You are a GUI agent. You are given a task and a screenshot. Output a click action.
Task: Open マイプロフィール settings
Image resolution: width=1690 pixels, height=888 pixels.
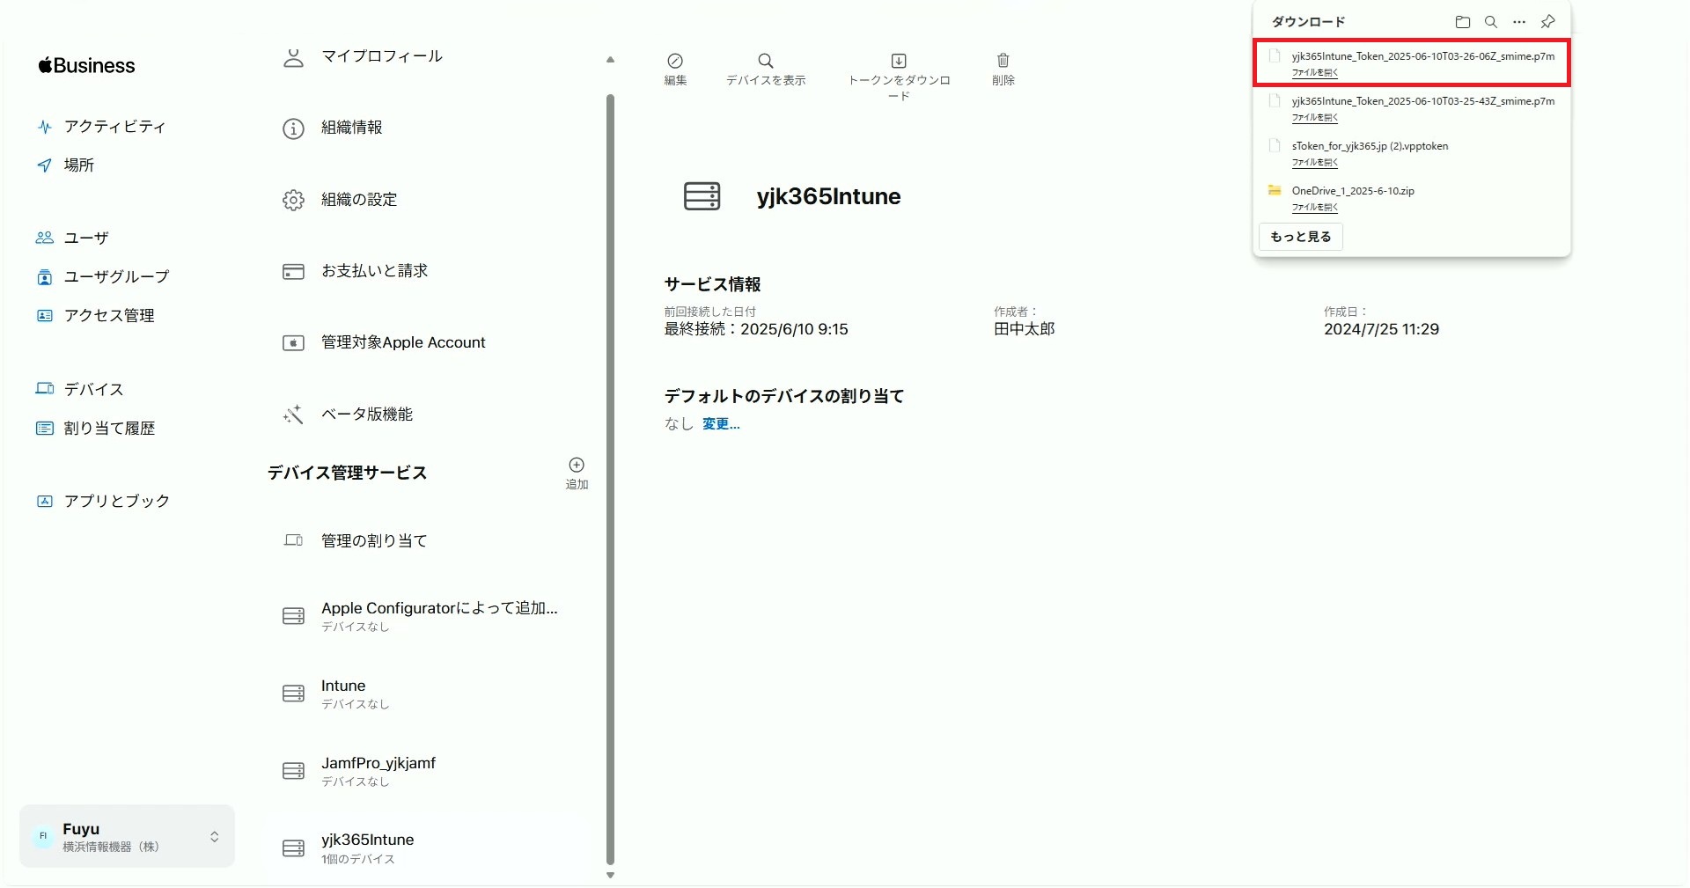362,57
